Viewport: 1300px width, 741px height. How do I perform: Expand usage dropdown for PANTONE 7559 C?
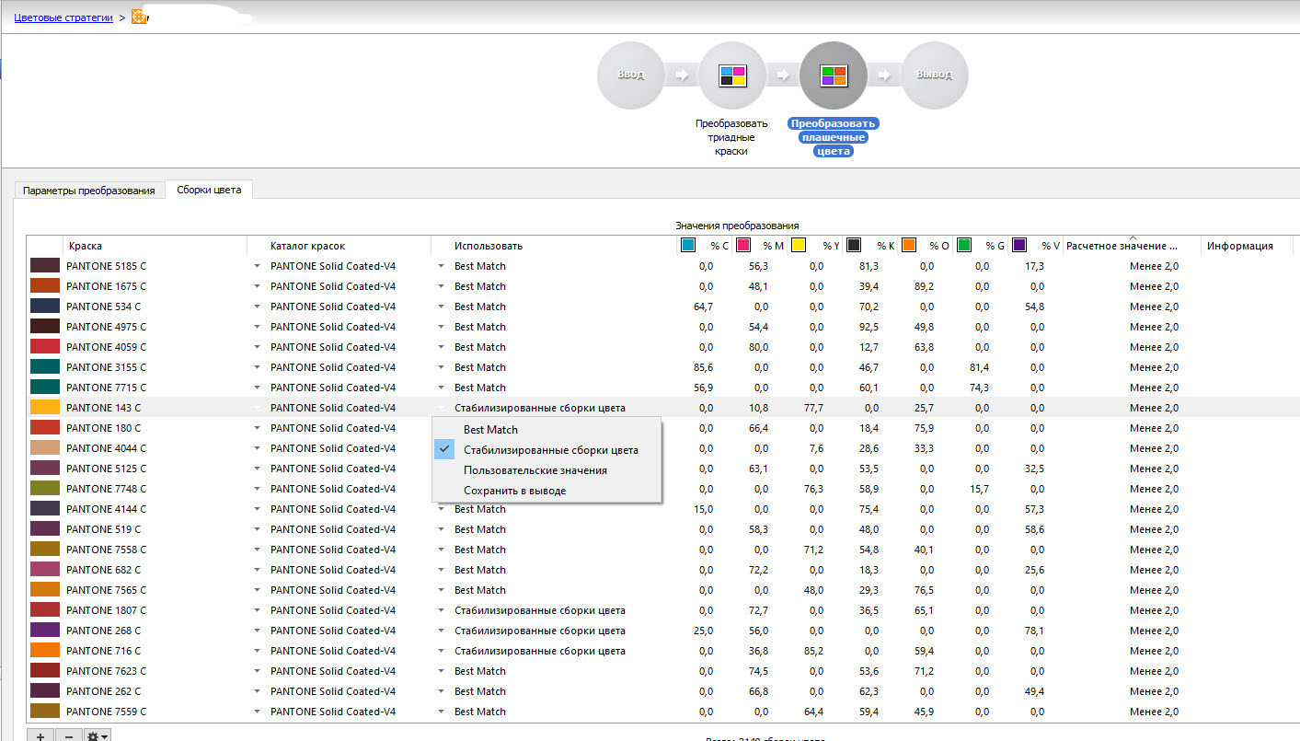point(442,712)
